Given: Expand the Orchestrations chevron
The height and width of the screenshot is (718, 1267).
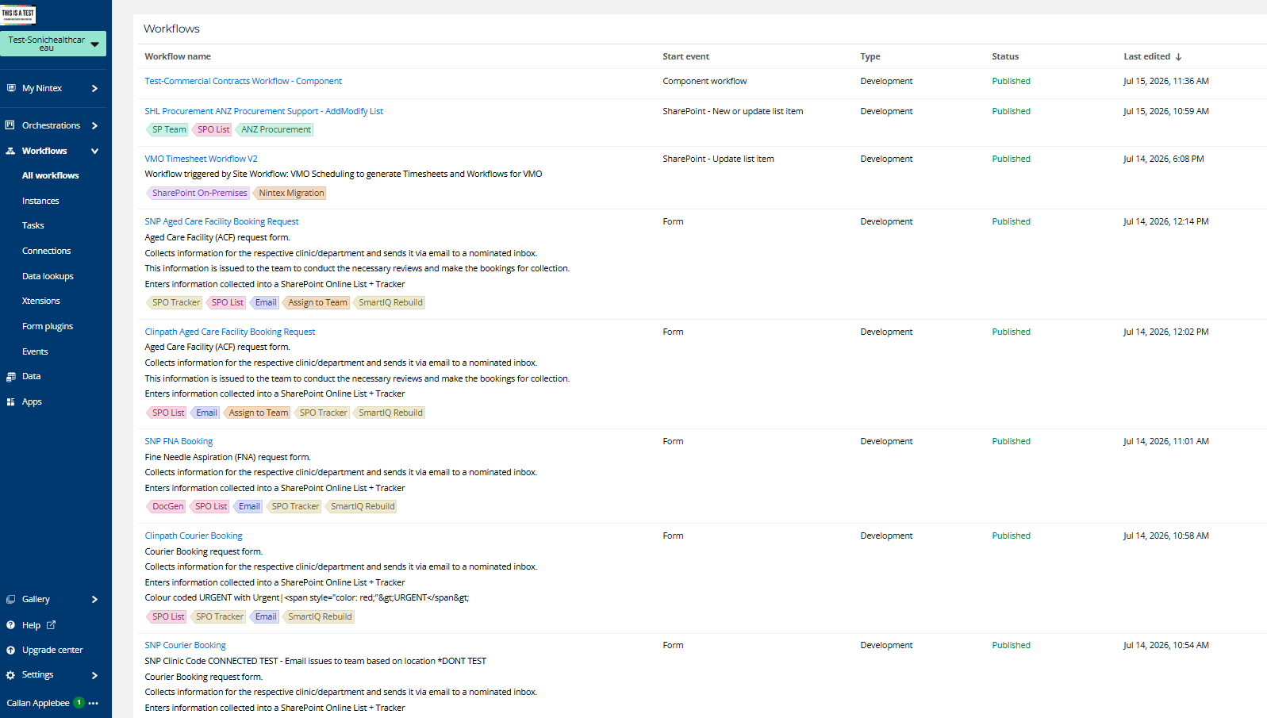Looking at the screenshot, I should click(x=94, y=125).
